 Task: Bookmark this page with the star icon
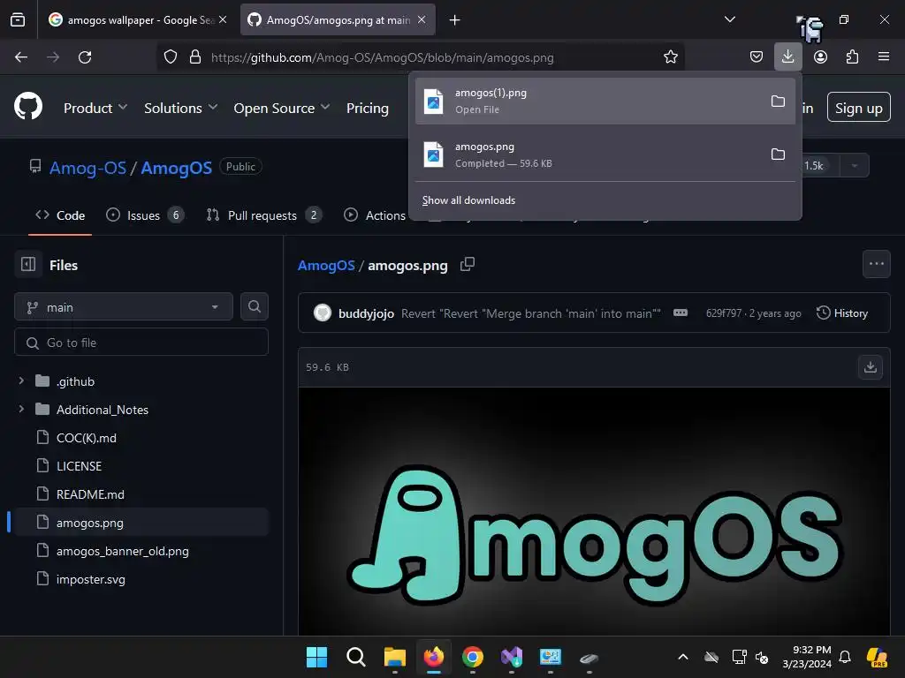point(670,57)
